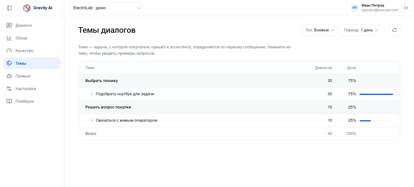This screenshot has height=187, width=414.
Task: Click the 25% progress bar for Связаться с оператором
Action: pos(376,121)
